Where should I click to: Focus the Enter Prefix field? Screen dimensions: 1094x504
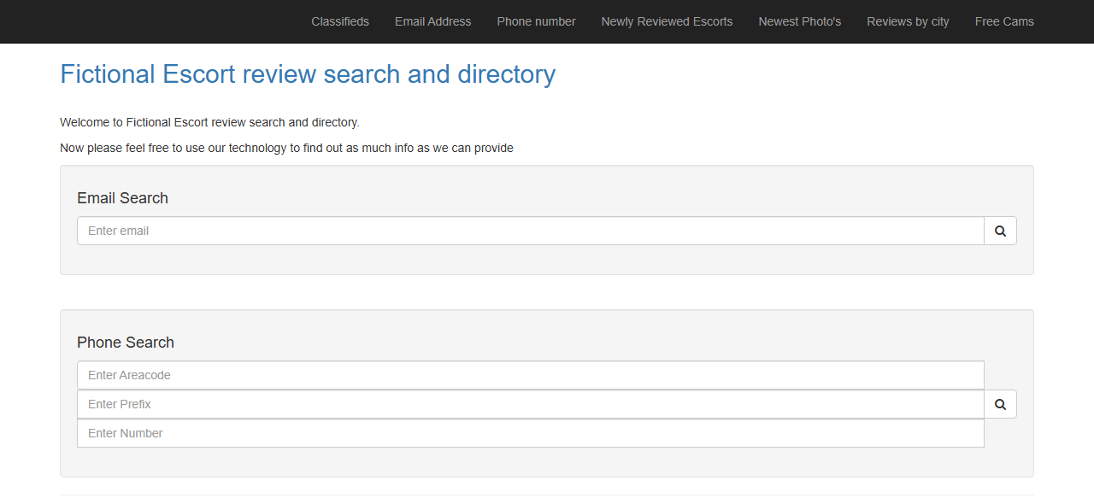click(x=531, y=404)
